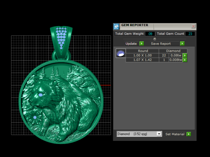
Task: Click the green arrow on the 0.008tw row
Action: pyautogui.click(x=185, y=60)
